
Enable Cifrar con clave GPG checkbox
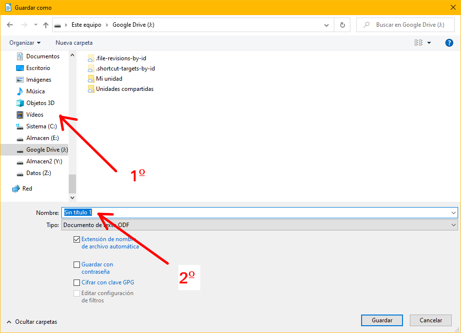click(77, 282)
